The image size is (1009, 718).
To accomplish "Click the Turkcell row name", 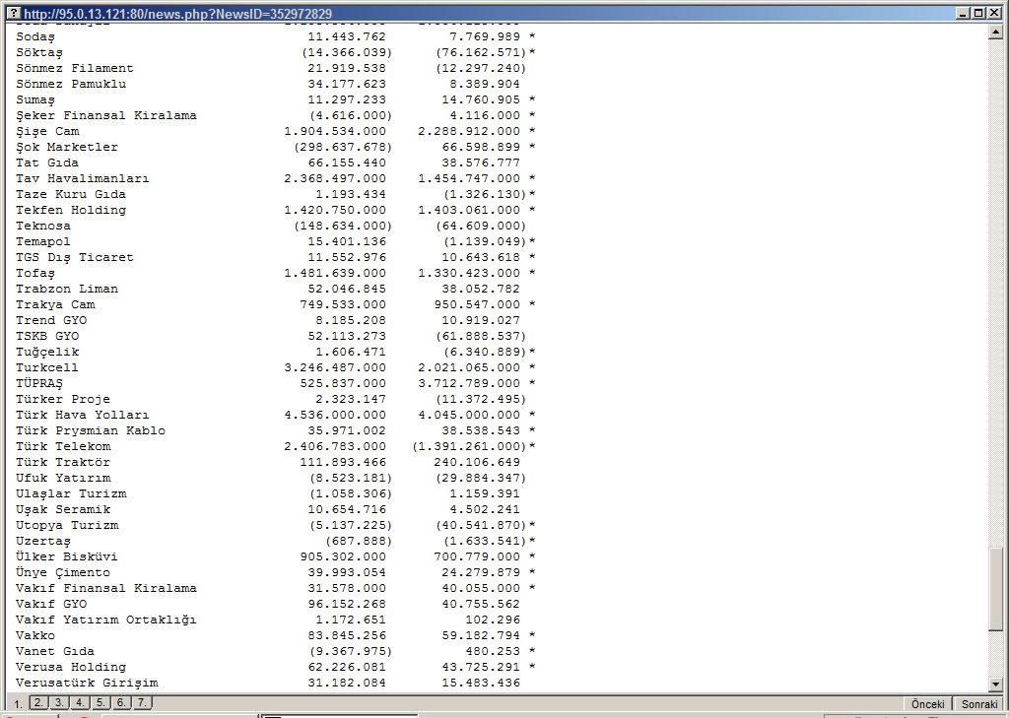I will (47, 367).
